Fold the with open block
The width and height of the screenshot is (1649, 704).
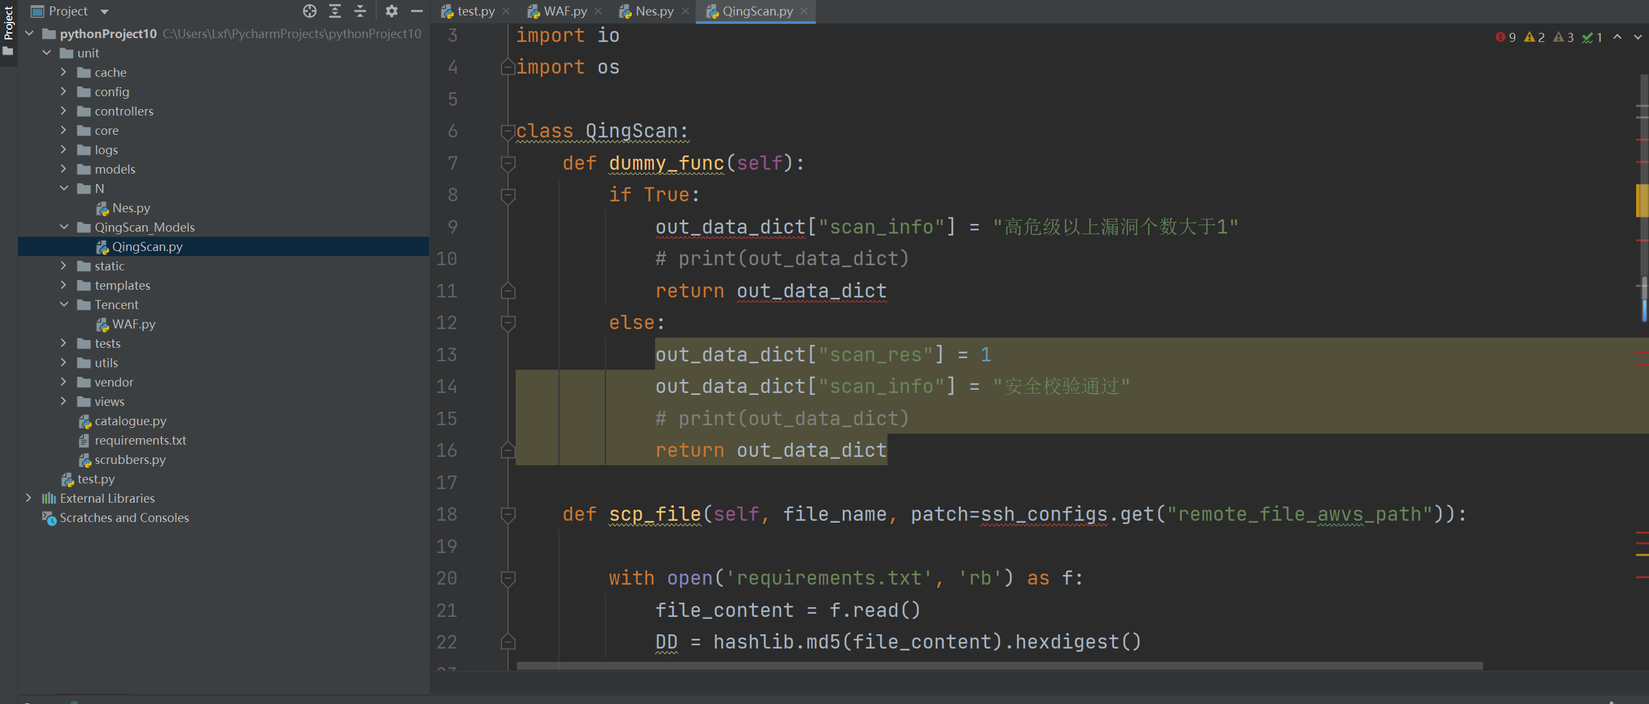(x=508, y=578)
